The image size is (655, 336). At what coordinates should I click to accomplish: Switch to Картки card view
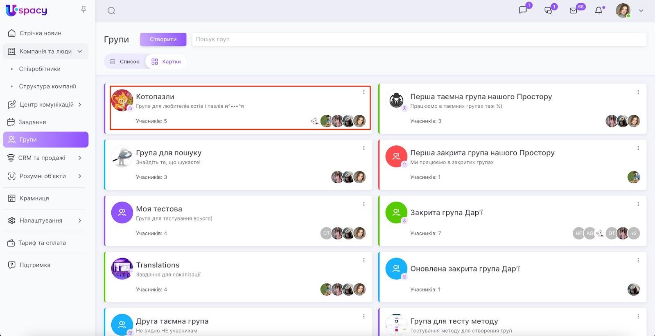pos(166,62)
